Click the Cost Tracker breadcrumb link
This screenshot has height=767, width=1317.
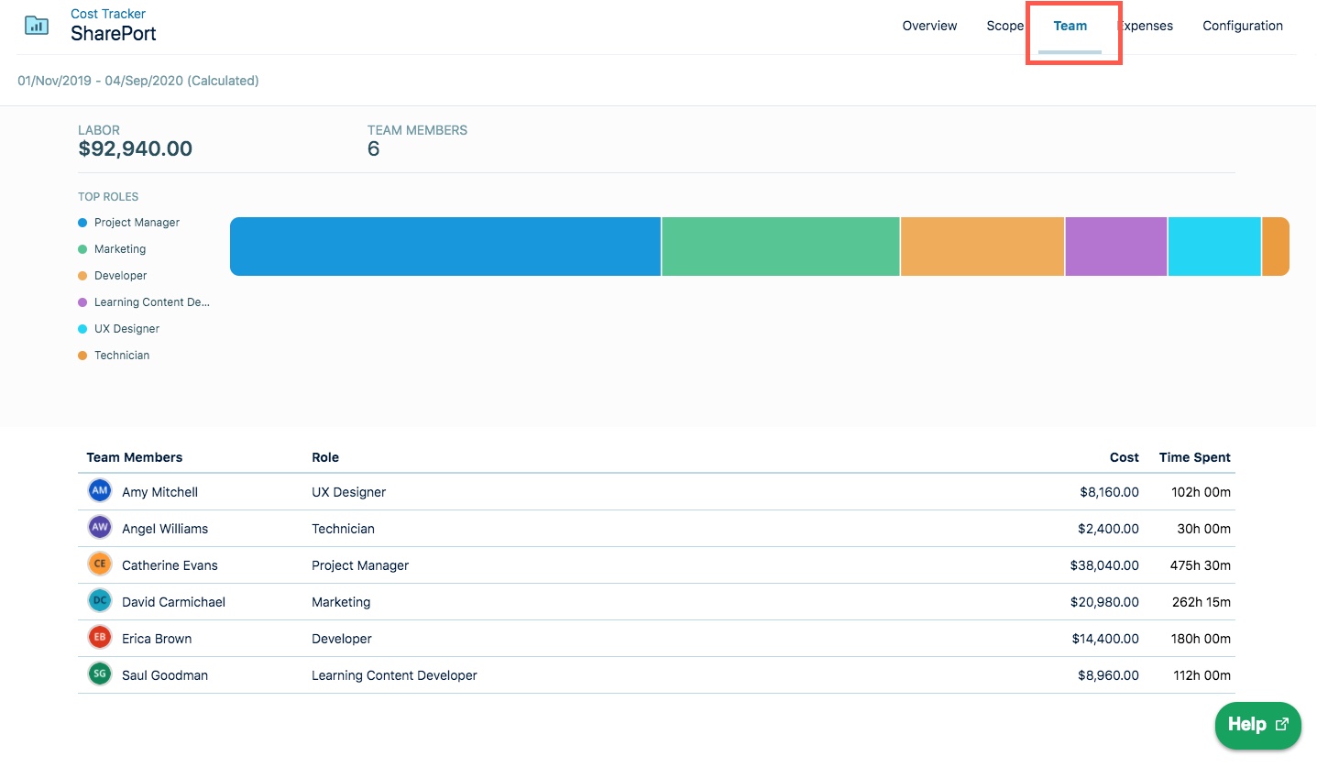(108, 14)
